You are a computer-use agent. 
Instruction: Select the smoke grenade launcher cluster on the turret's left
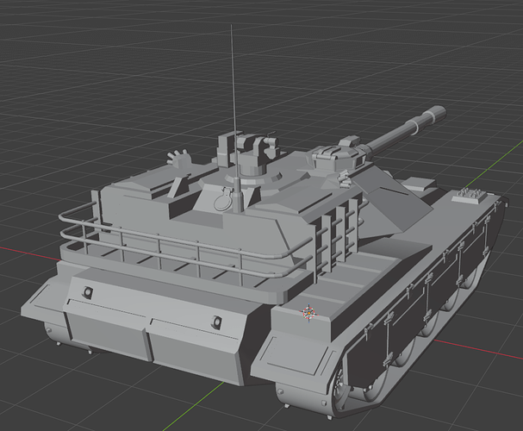tap(178, 157)
